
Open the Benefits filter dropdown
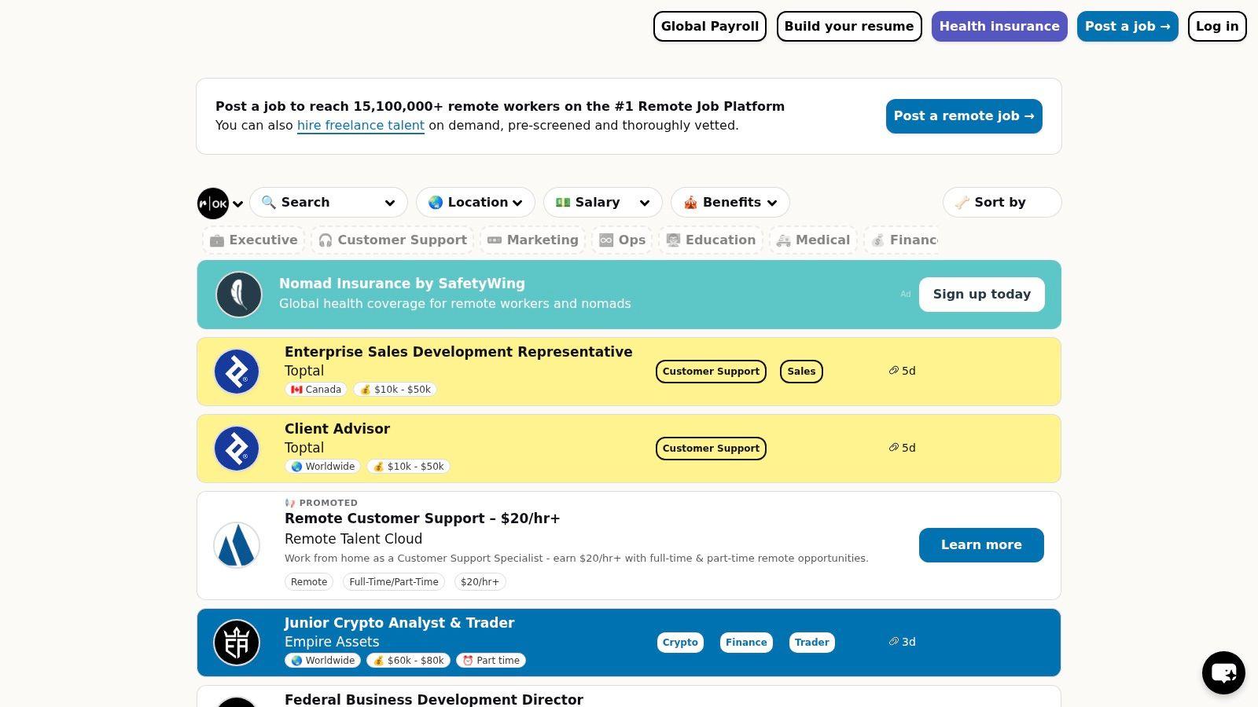click(730, 203)
